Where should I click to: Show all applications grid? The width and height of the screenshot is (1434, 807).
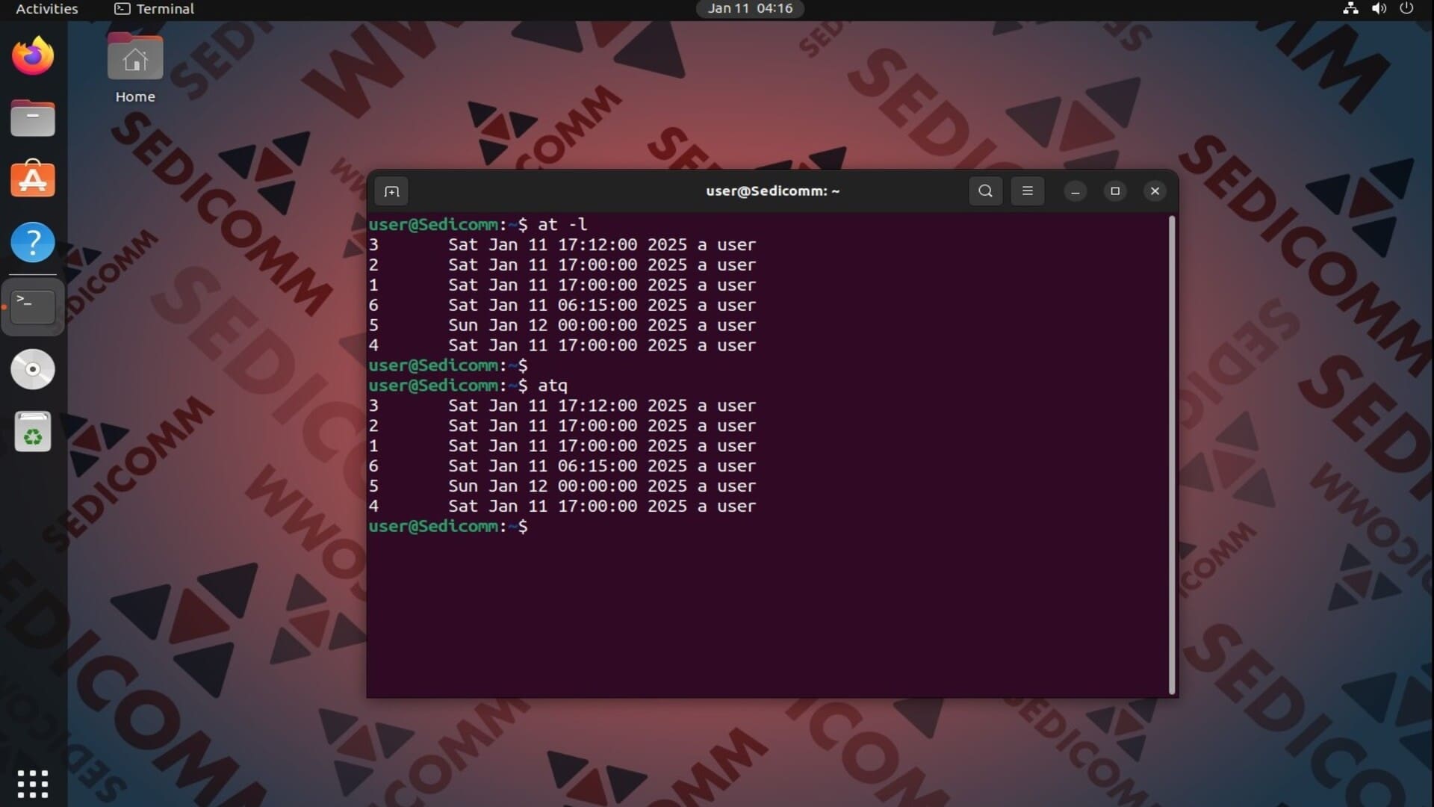point(33,784)
